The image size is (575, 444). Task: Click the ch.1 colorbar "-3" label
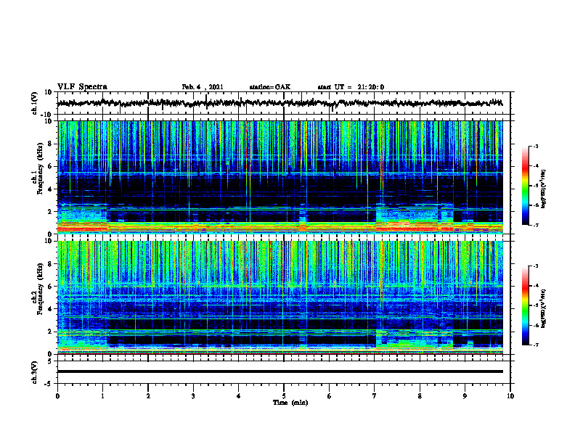pos(535,146)
